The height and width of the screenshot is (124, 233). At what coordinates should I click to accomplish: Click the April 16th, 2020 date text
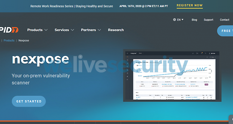coord(144,6)
